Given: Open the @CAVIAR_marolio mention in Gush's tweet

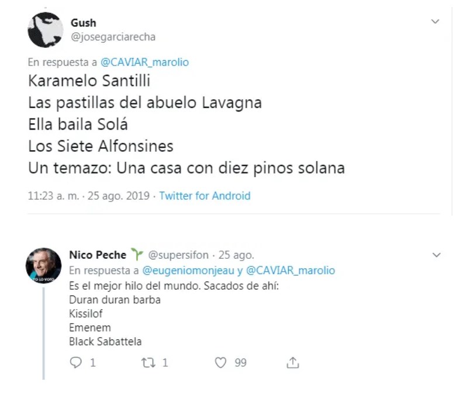Looking at the screenshot, I should coord(145,63).
